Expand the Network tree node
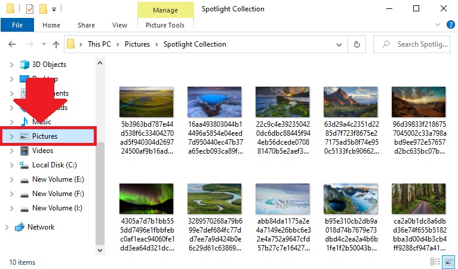 (7, 227)
